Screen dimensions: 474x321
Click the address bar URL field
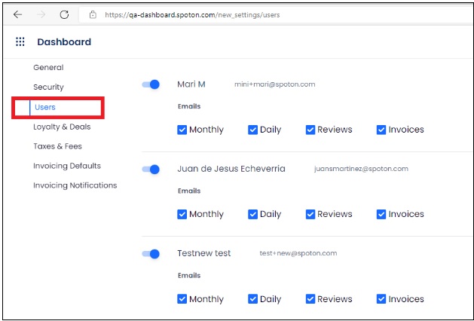coord(277,15)
